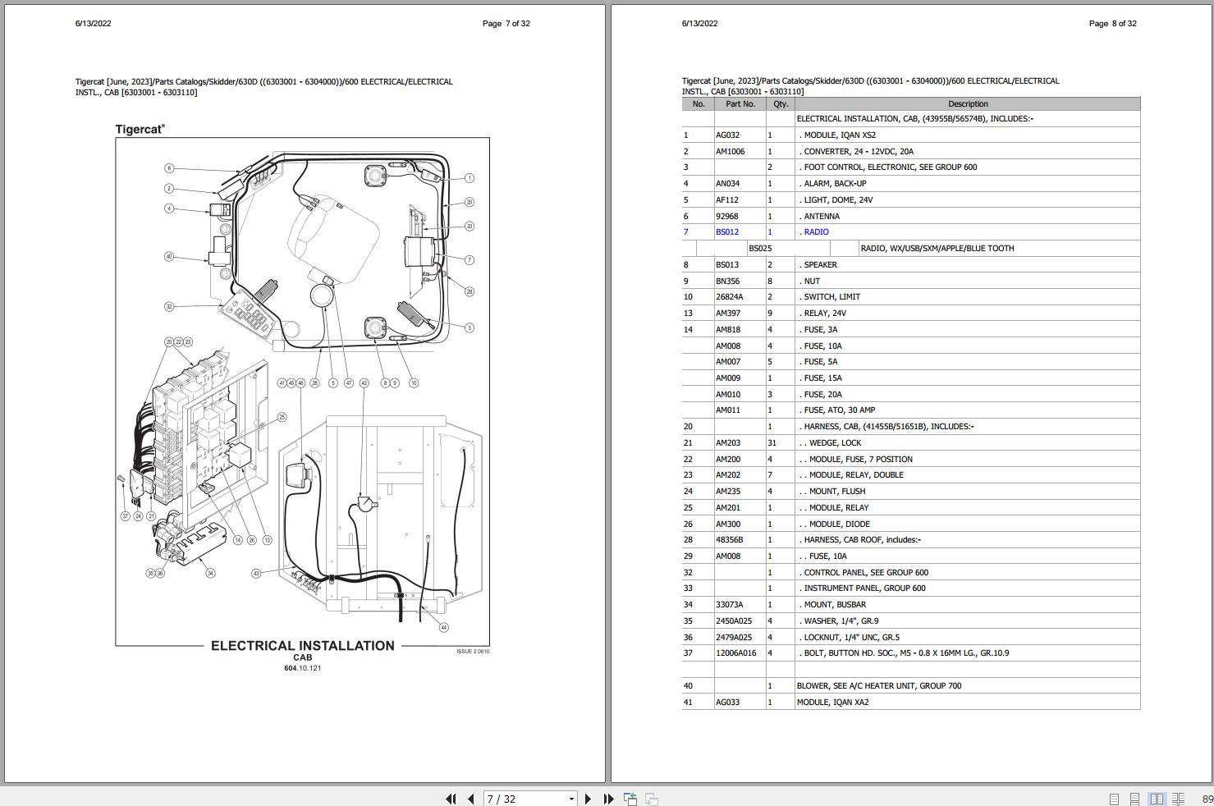
Task: Select the 'Description' column header
Action: [968, 104]
